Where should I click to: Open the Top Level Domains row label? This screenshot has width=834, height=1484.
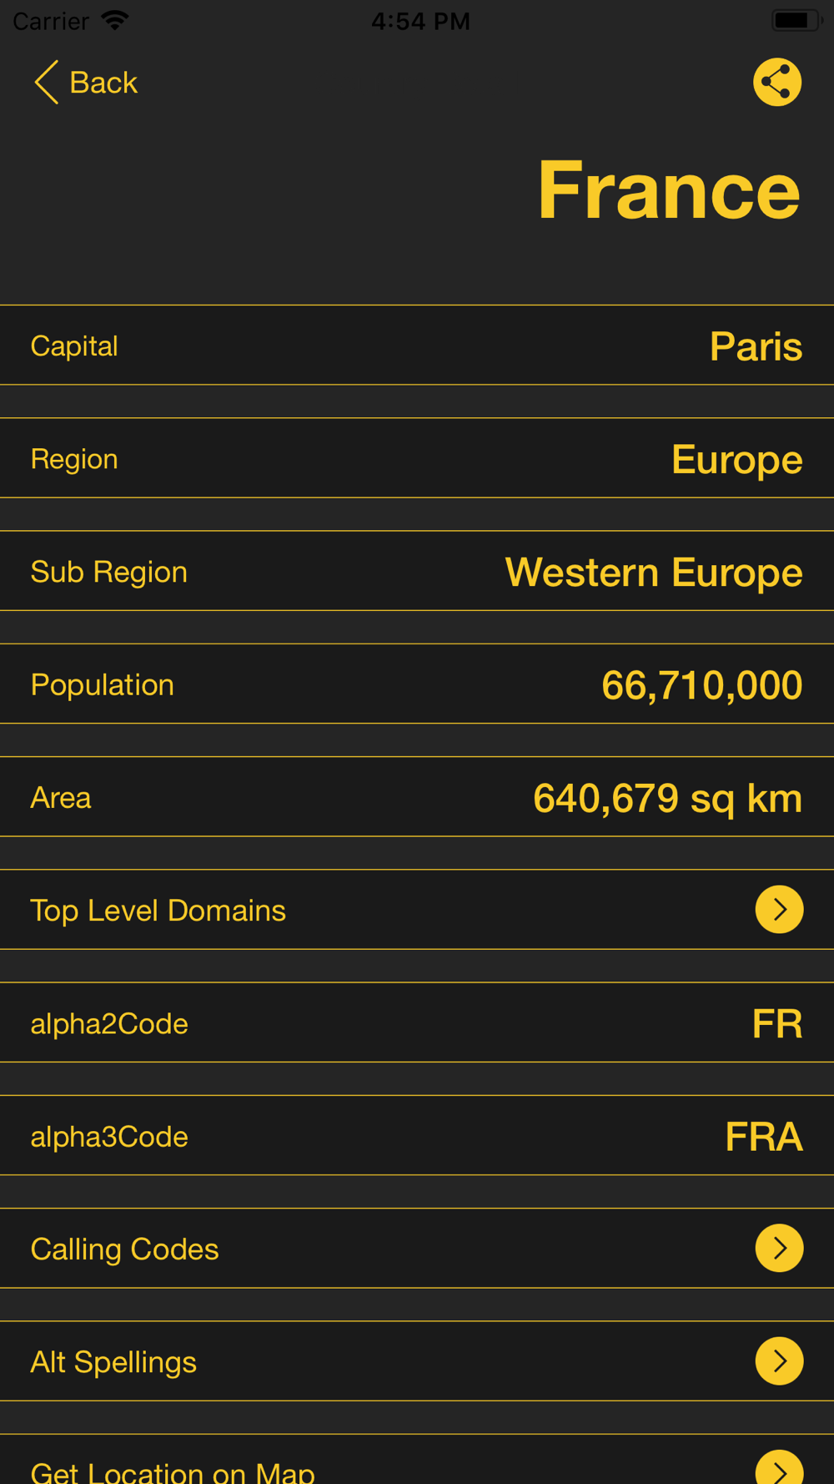coord(158,911)
